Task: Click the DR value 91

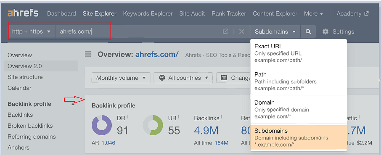Action: pos(122,131)
